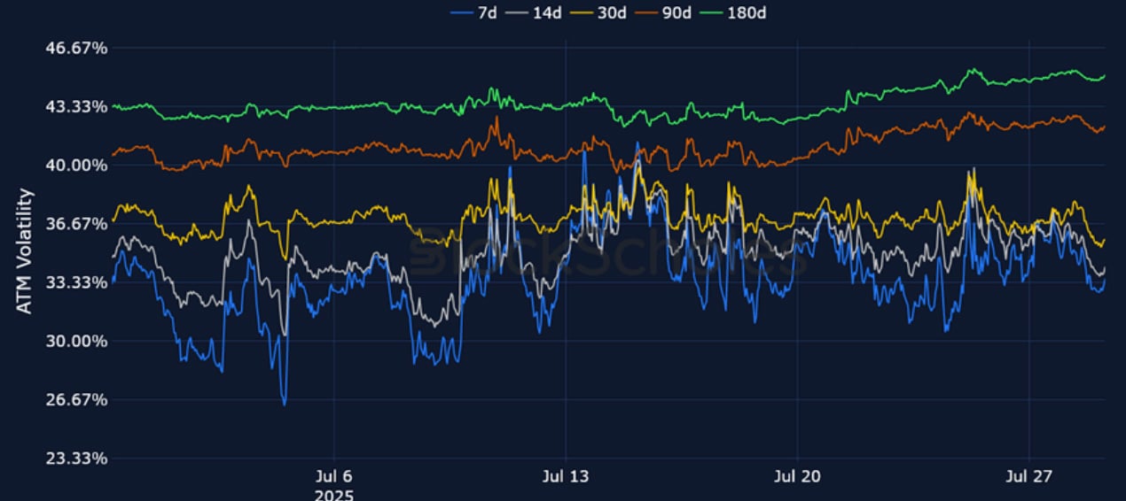Click the 46.67% y-axis label

[x=76, y=48]
